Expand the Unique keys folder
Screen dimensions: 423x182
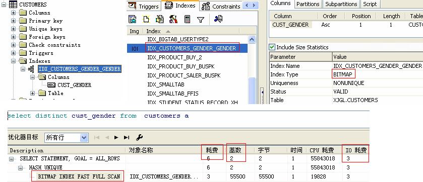[x=13, y=29]
